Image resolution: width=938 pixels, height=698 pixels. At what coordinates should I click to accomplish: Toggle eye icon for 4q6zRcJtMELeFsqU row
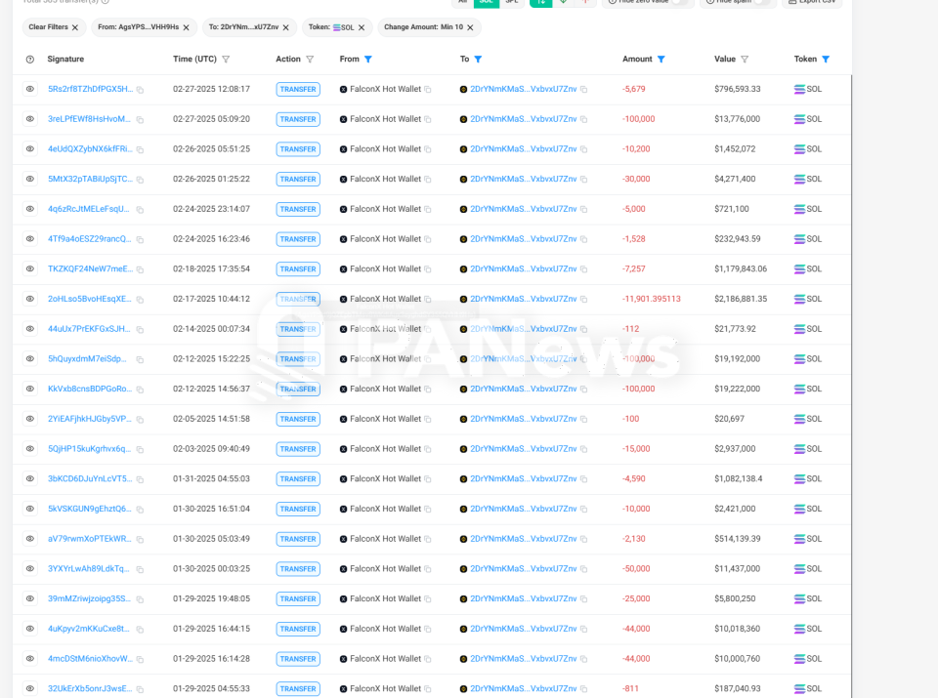pyautogui.click(x=30, y=209)
